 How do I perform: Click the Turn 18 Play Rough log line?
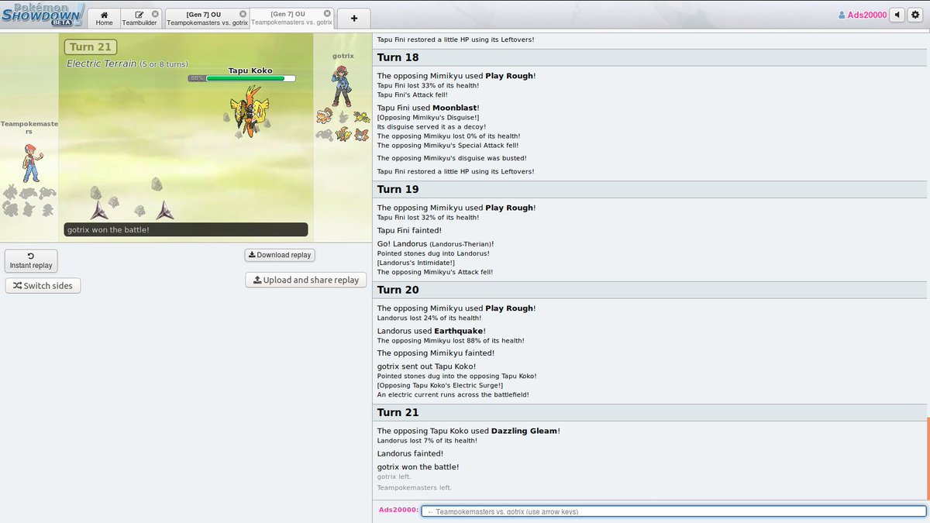[456, 76]
